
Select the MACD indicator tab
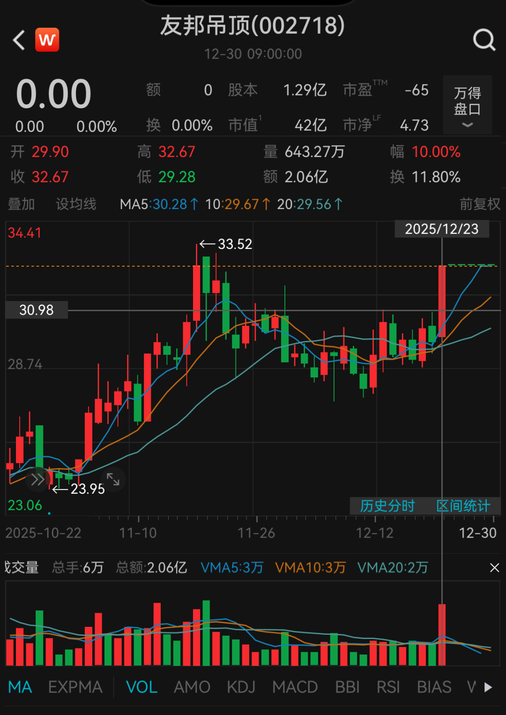(x=295, y=687)
